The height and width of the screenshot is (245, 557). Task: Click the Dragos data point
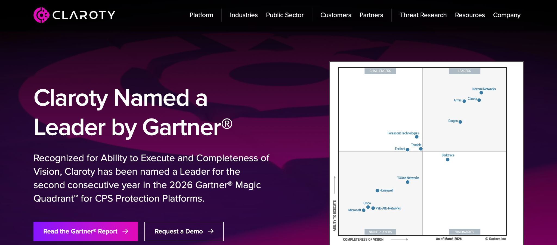460,122
